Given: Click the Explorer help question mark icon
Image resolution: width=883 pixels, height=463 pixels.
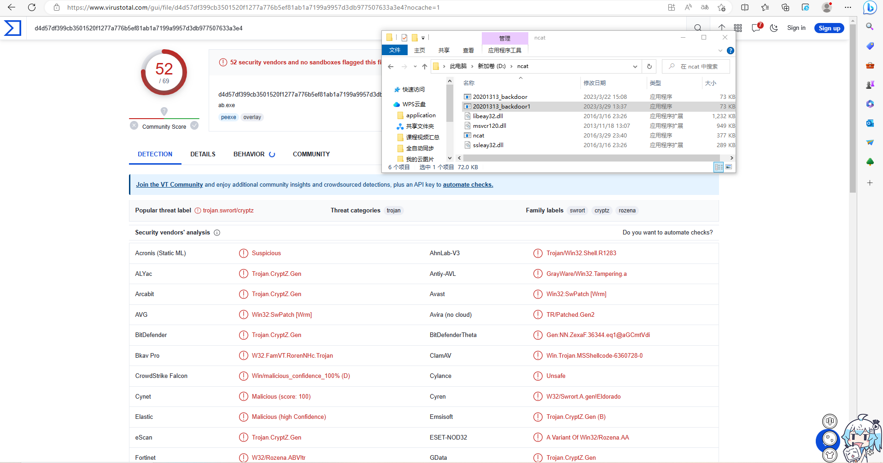Looking at the screenshot, I should click(x=730, y=51).
